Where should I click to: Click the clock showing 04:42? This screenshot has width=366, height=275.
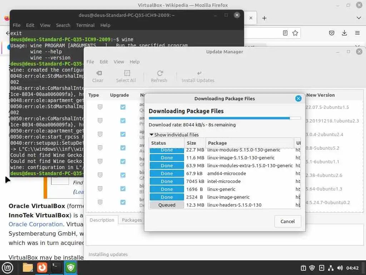coord(352,268)
